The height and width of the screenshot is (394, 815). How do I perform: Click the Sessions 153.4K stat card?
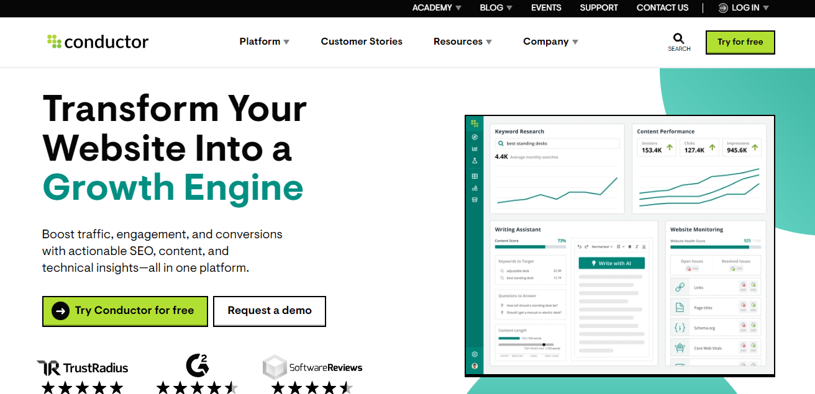pos(657,147)
